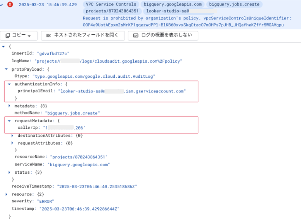This screenshot has width=303, height=222.
Task: Click the log timestamp 2025-03-23 15:46:39.429
Action: (48, 5)
